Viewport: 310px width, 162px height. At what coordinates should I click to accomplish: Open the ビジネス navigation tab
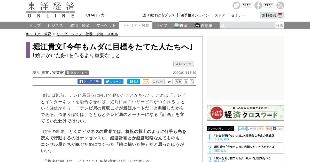(55, 25)
